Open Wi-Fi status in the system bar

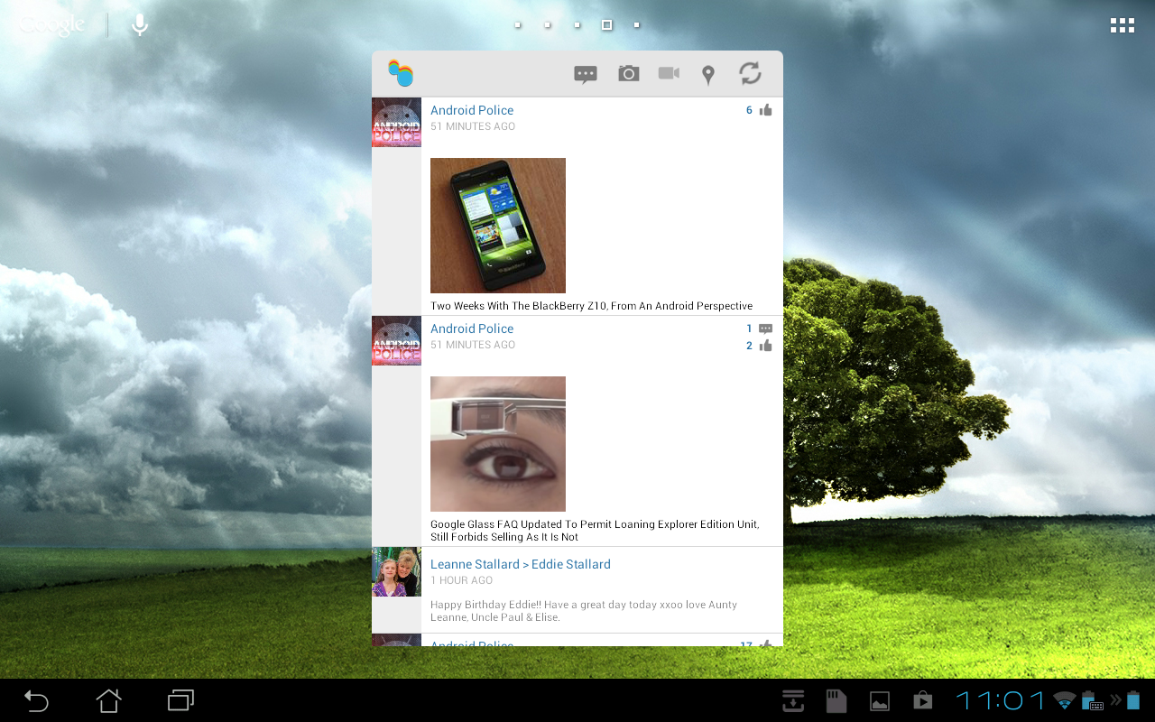pos(1066,700)
